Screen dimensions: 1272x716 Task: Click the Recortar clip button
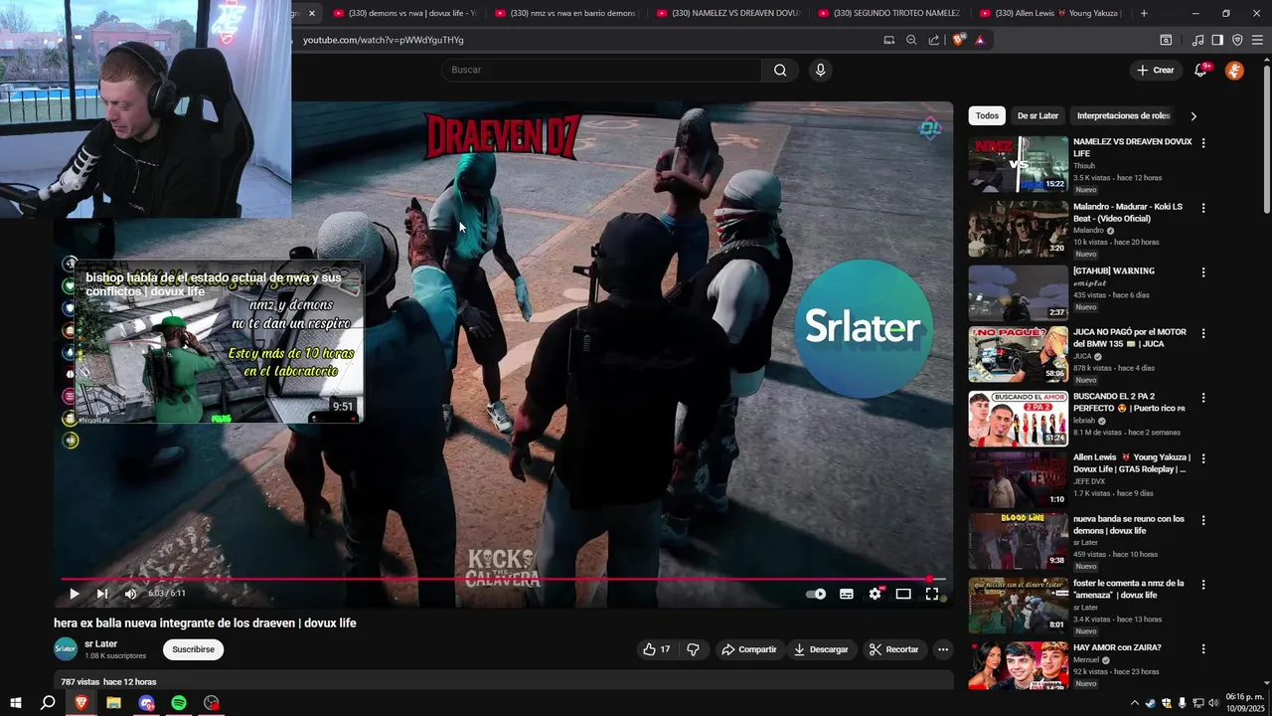[893, 649]
